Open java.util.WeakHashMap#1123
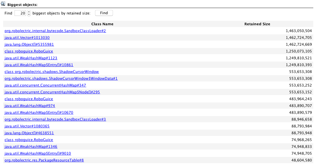Image resolution: width=315 pixels, height=166 pixels. 31,58
